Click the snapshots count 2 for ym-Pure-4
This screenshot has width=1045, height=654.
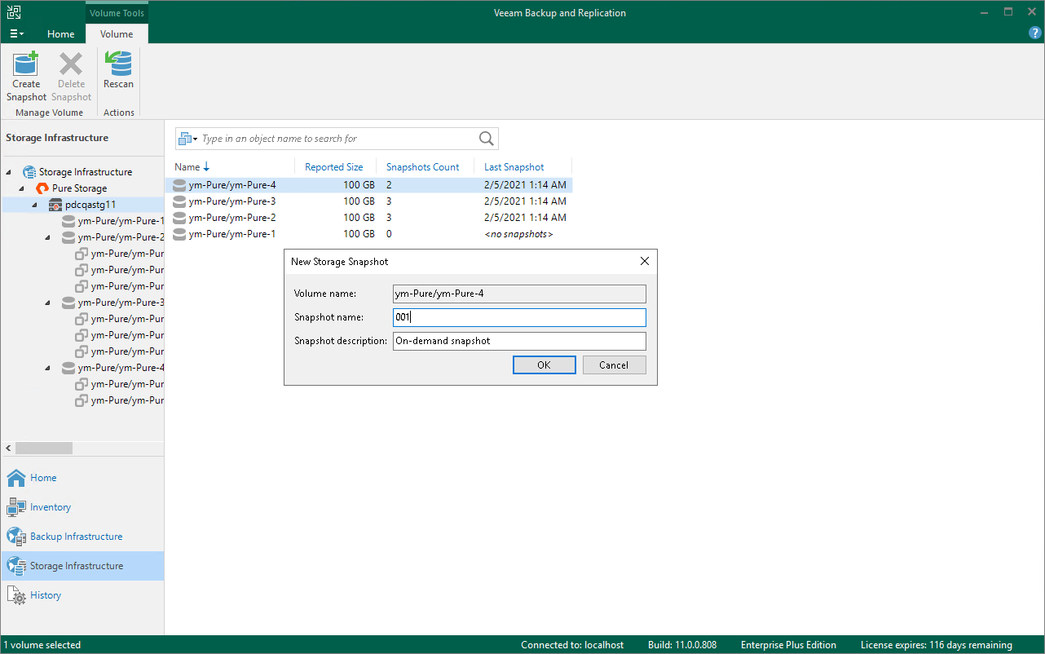coord(390,185)
